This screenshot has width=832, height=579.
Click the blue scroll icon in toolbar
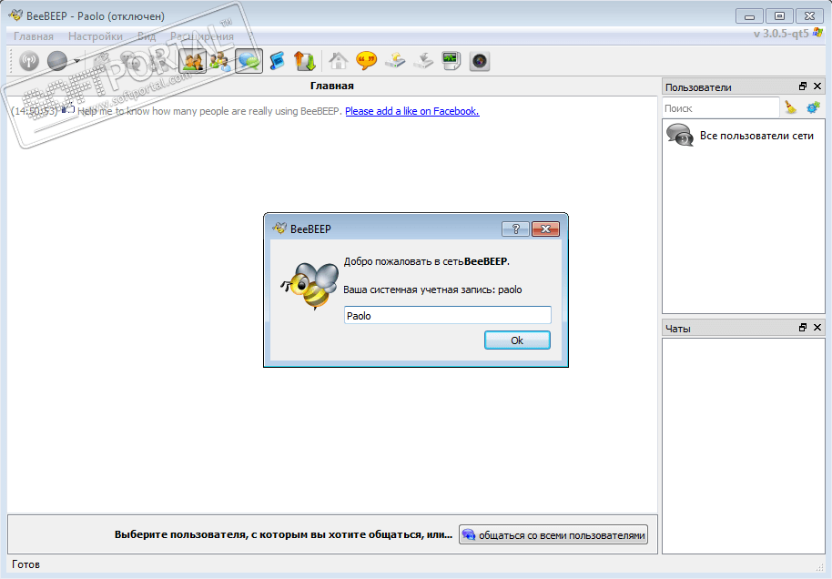[277, 61]
